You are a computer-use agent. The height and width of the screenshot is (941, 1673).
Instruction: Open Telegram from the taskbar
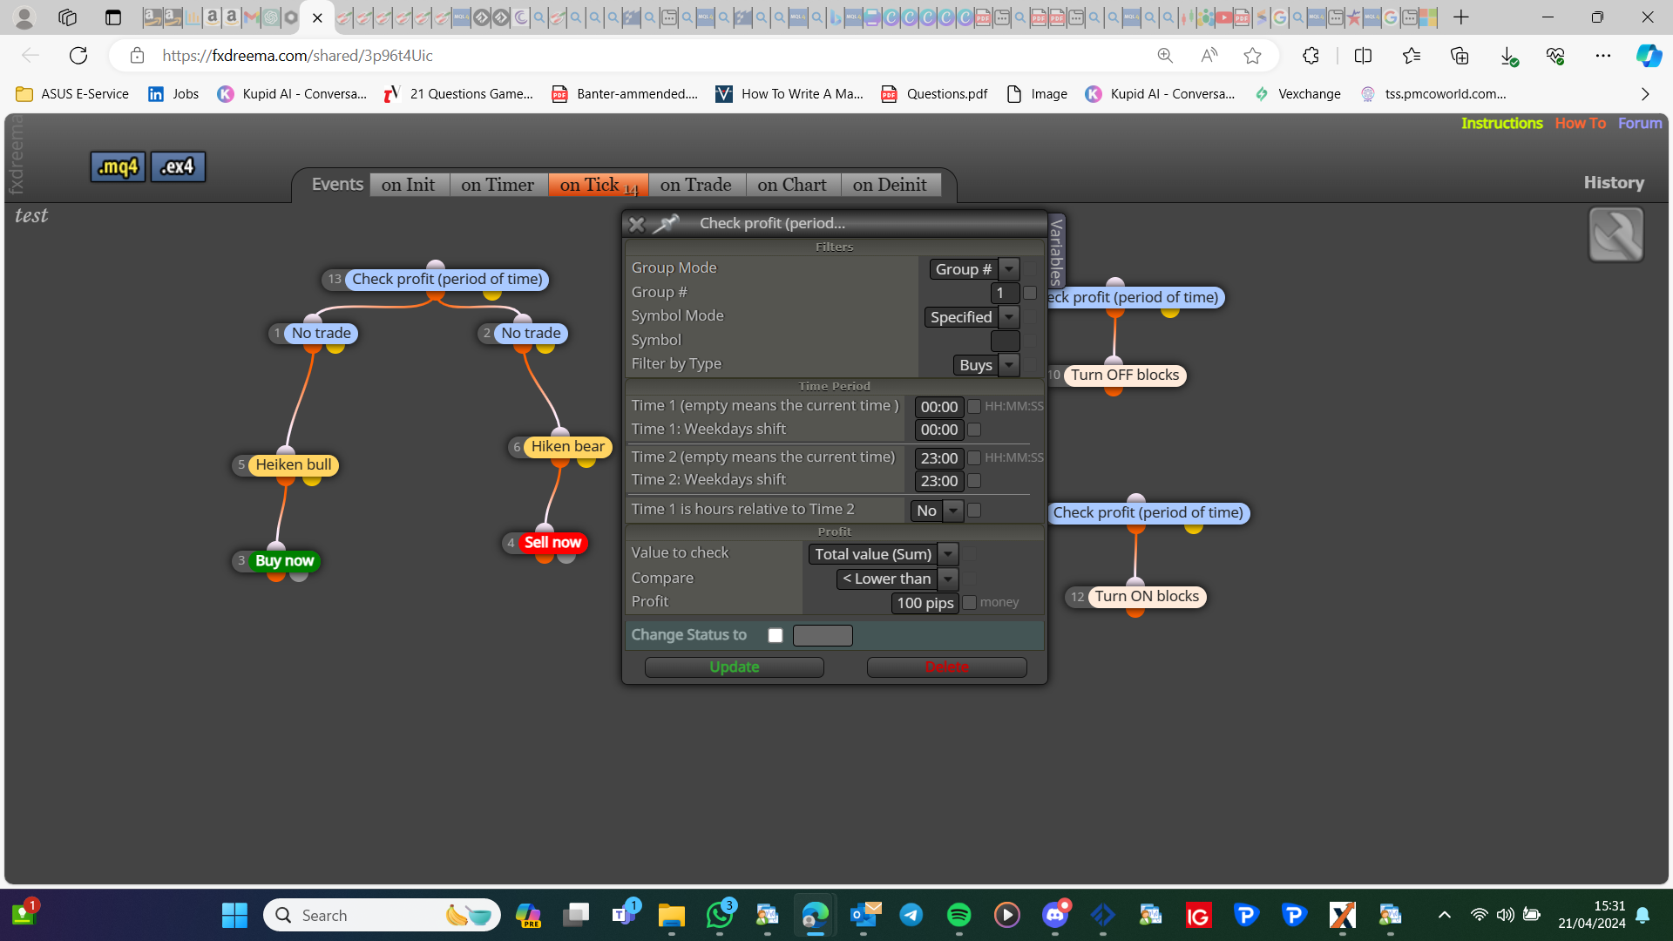(911, 915)
